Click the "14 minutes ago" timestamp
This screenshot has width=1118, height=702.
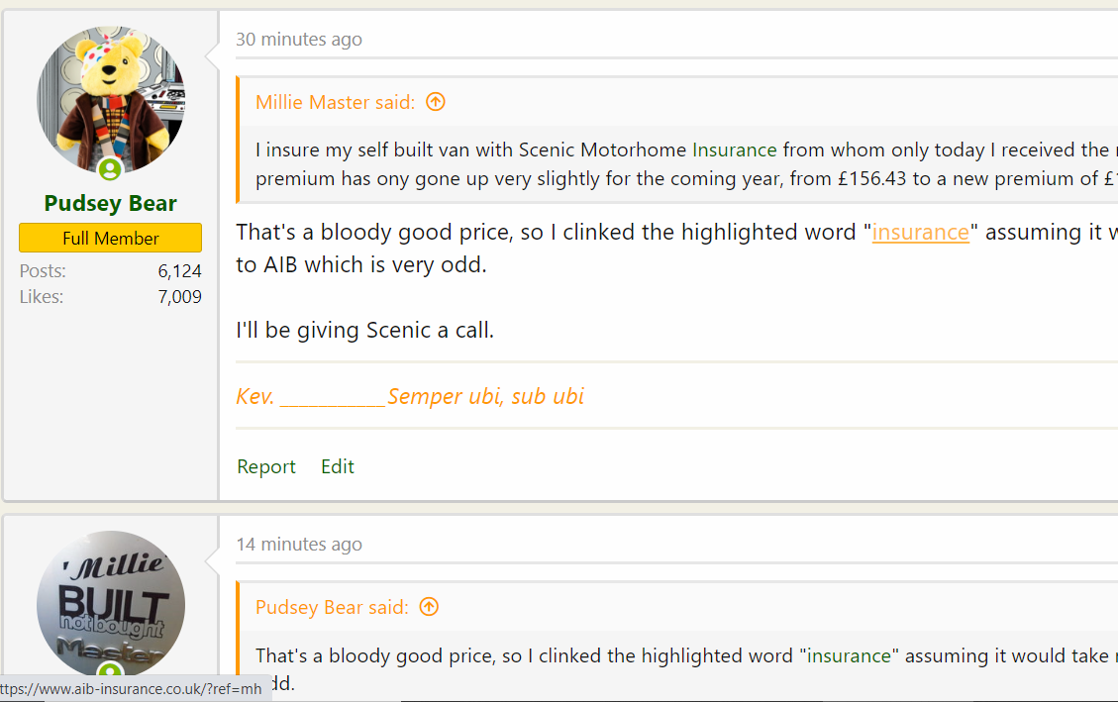coord(299,545)
